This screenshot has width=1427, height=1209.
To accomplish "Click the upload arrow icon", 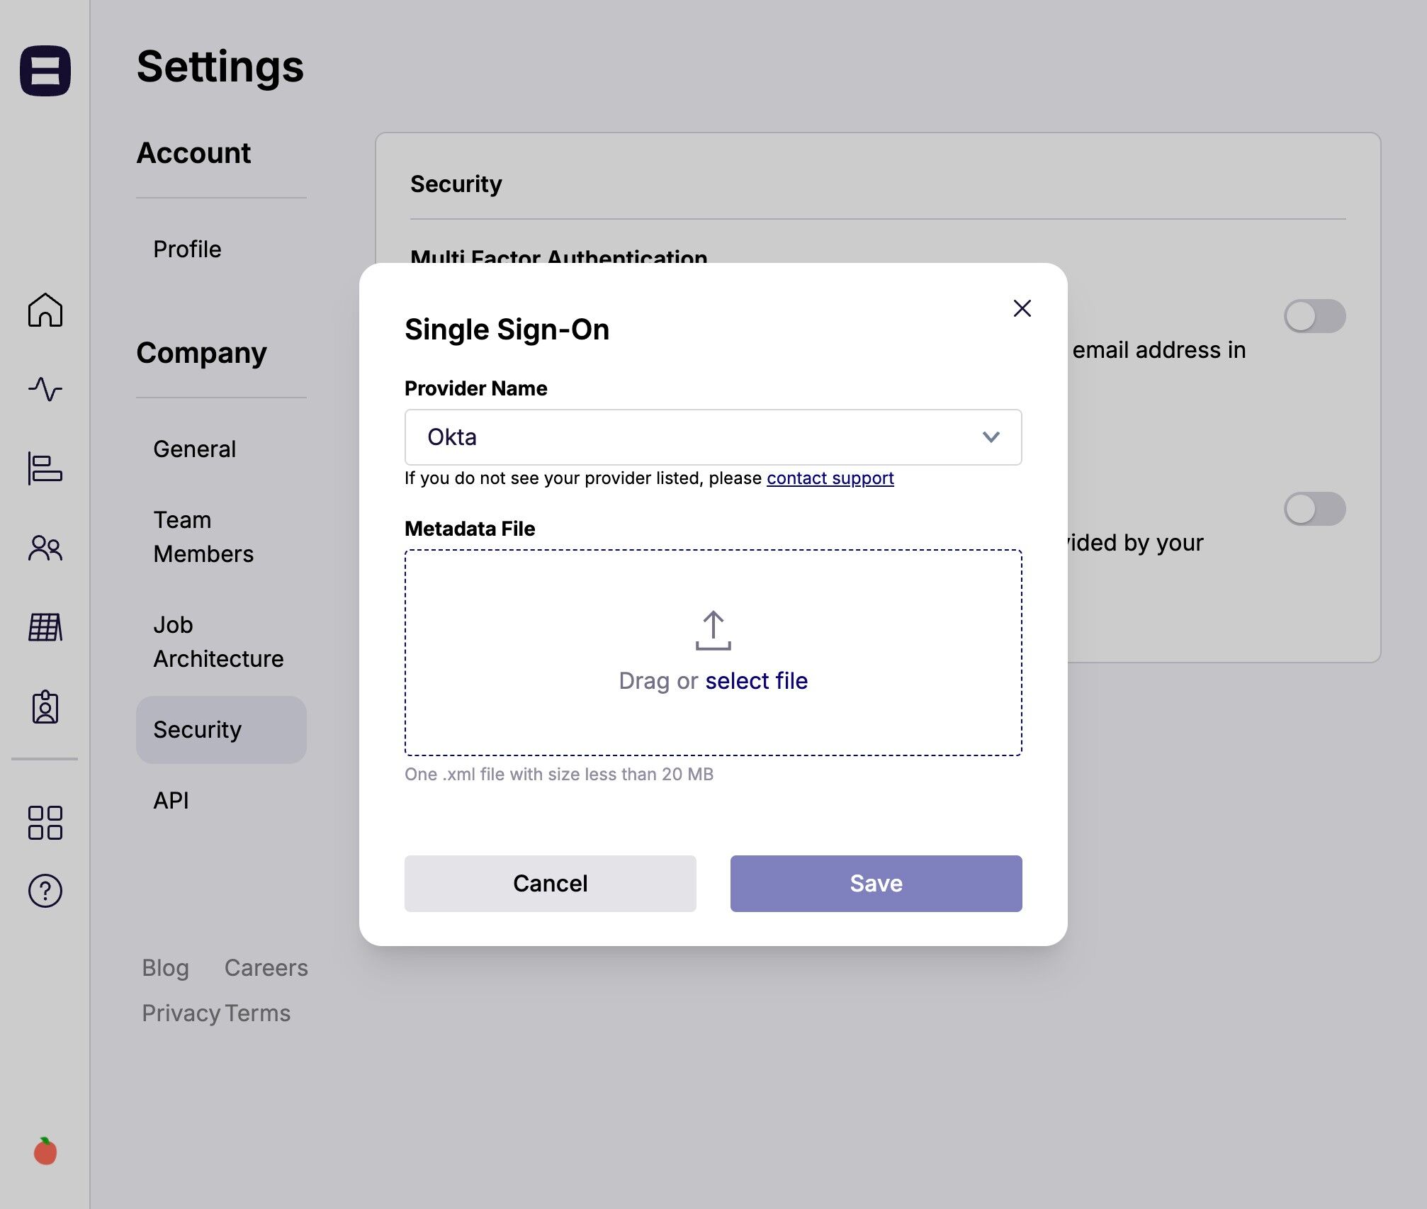I will click(x=713, y=631).
